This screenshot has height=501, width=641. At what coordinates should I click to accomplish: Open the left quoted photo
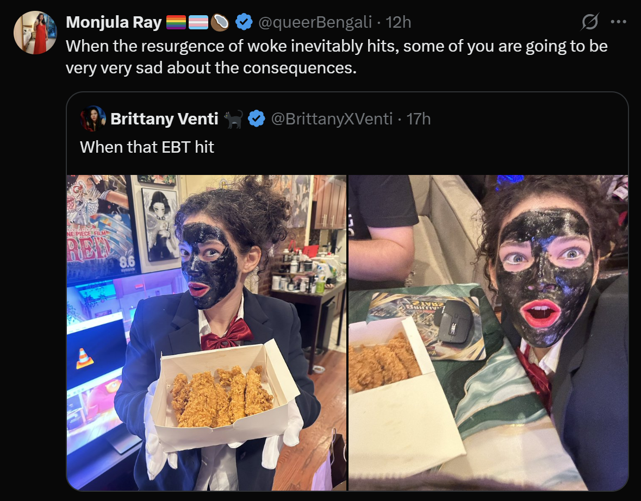207,333
